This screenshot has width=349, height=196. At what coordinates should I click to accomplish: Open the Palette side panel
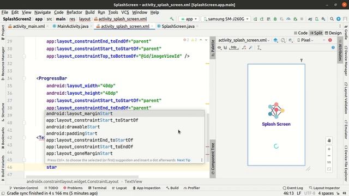click(x=213, y=48)
